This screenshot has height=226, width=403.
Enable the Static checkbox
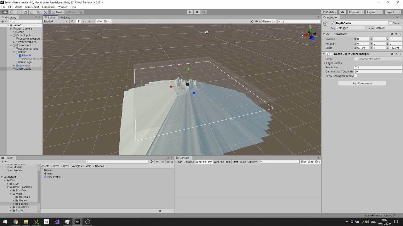(x=391, y=23)
